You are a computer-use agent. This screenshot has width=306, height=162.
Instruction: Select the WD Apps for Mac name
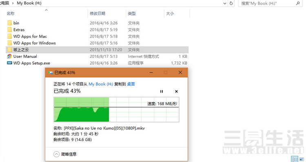[x=30, y=36]
